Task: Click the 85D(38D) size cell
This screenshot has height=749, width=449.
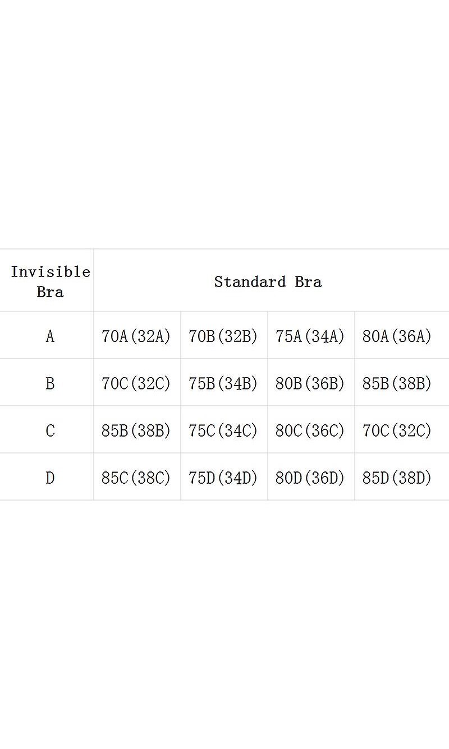Action: pos(397,478)
